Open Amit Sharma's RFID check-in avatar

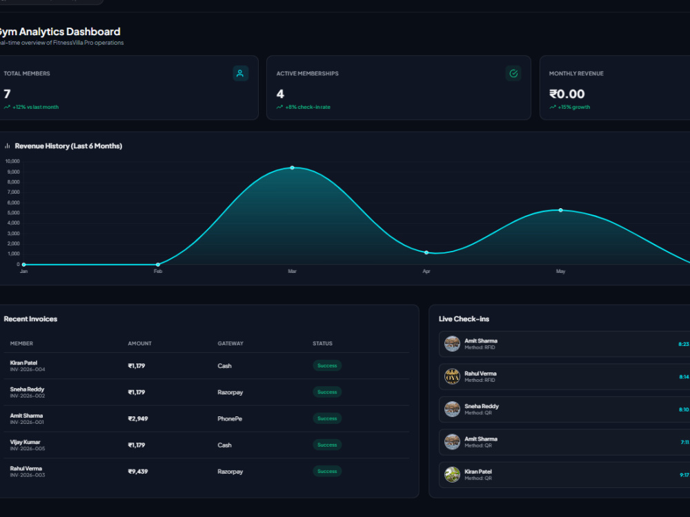coord(452,344)
